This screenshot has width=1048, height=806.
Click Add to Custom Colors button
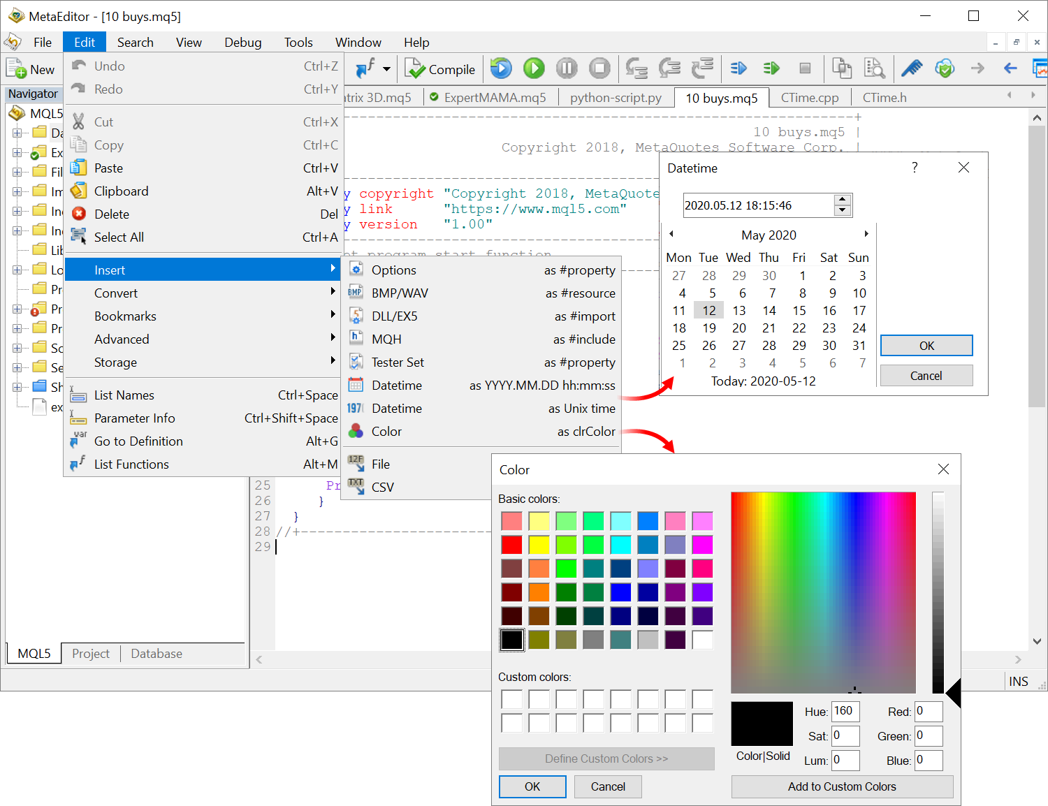point(841,786)
